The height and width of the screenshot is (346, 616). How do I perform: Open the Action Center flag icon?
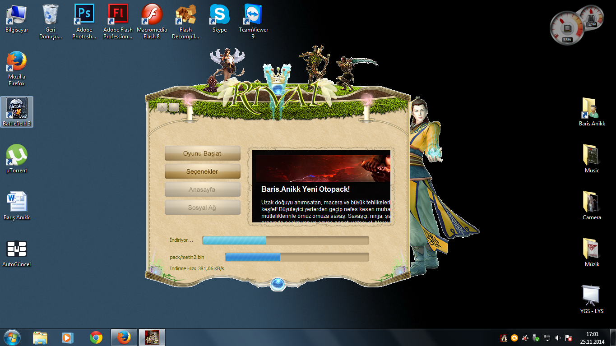[569, 338]
